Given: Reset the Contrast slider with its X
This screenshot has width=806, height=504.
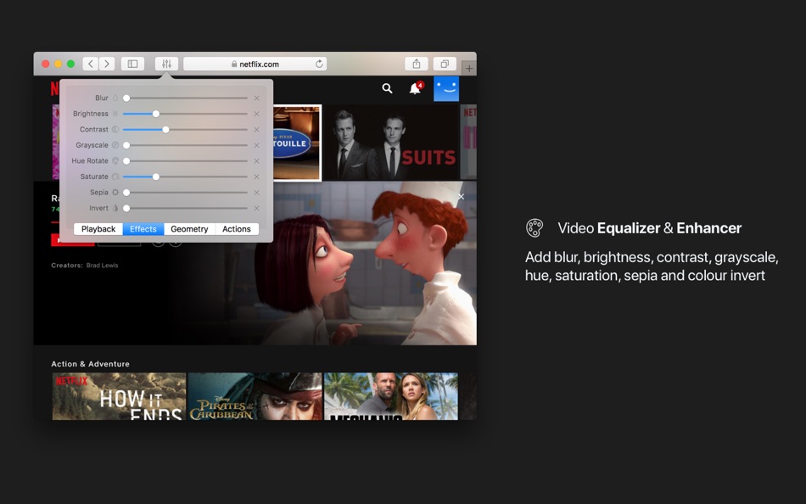Looking at the screenshot, I should pos(256,130).
